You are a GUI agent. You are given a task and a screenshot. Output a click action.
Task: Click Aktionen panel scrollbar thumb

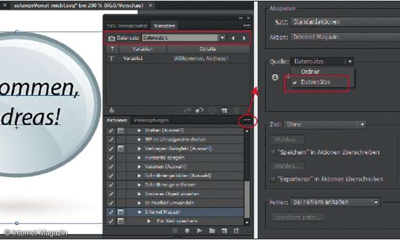[x=247, y=199]
